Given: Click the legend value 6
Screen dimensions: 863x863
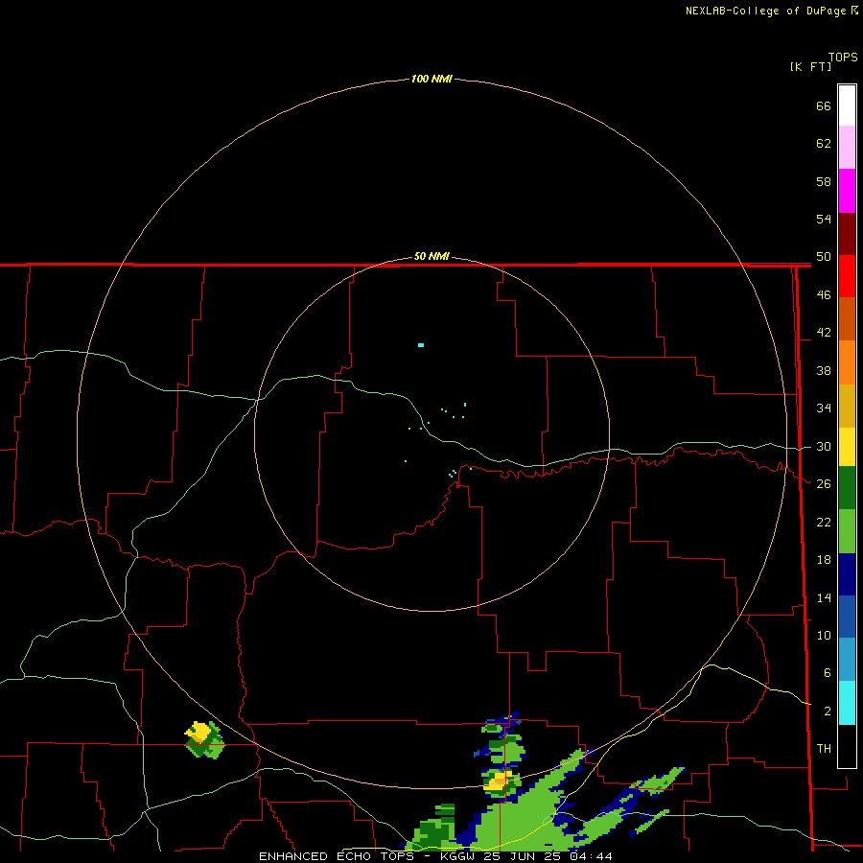Looking at the screenshot, I should (x=827, y=673).
